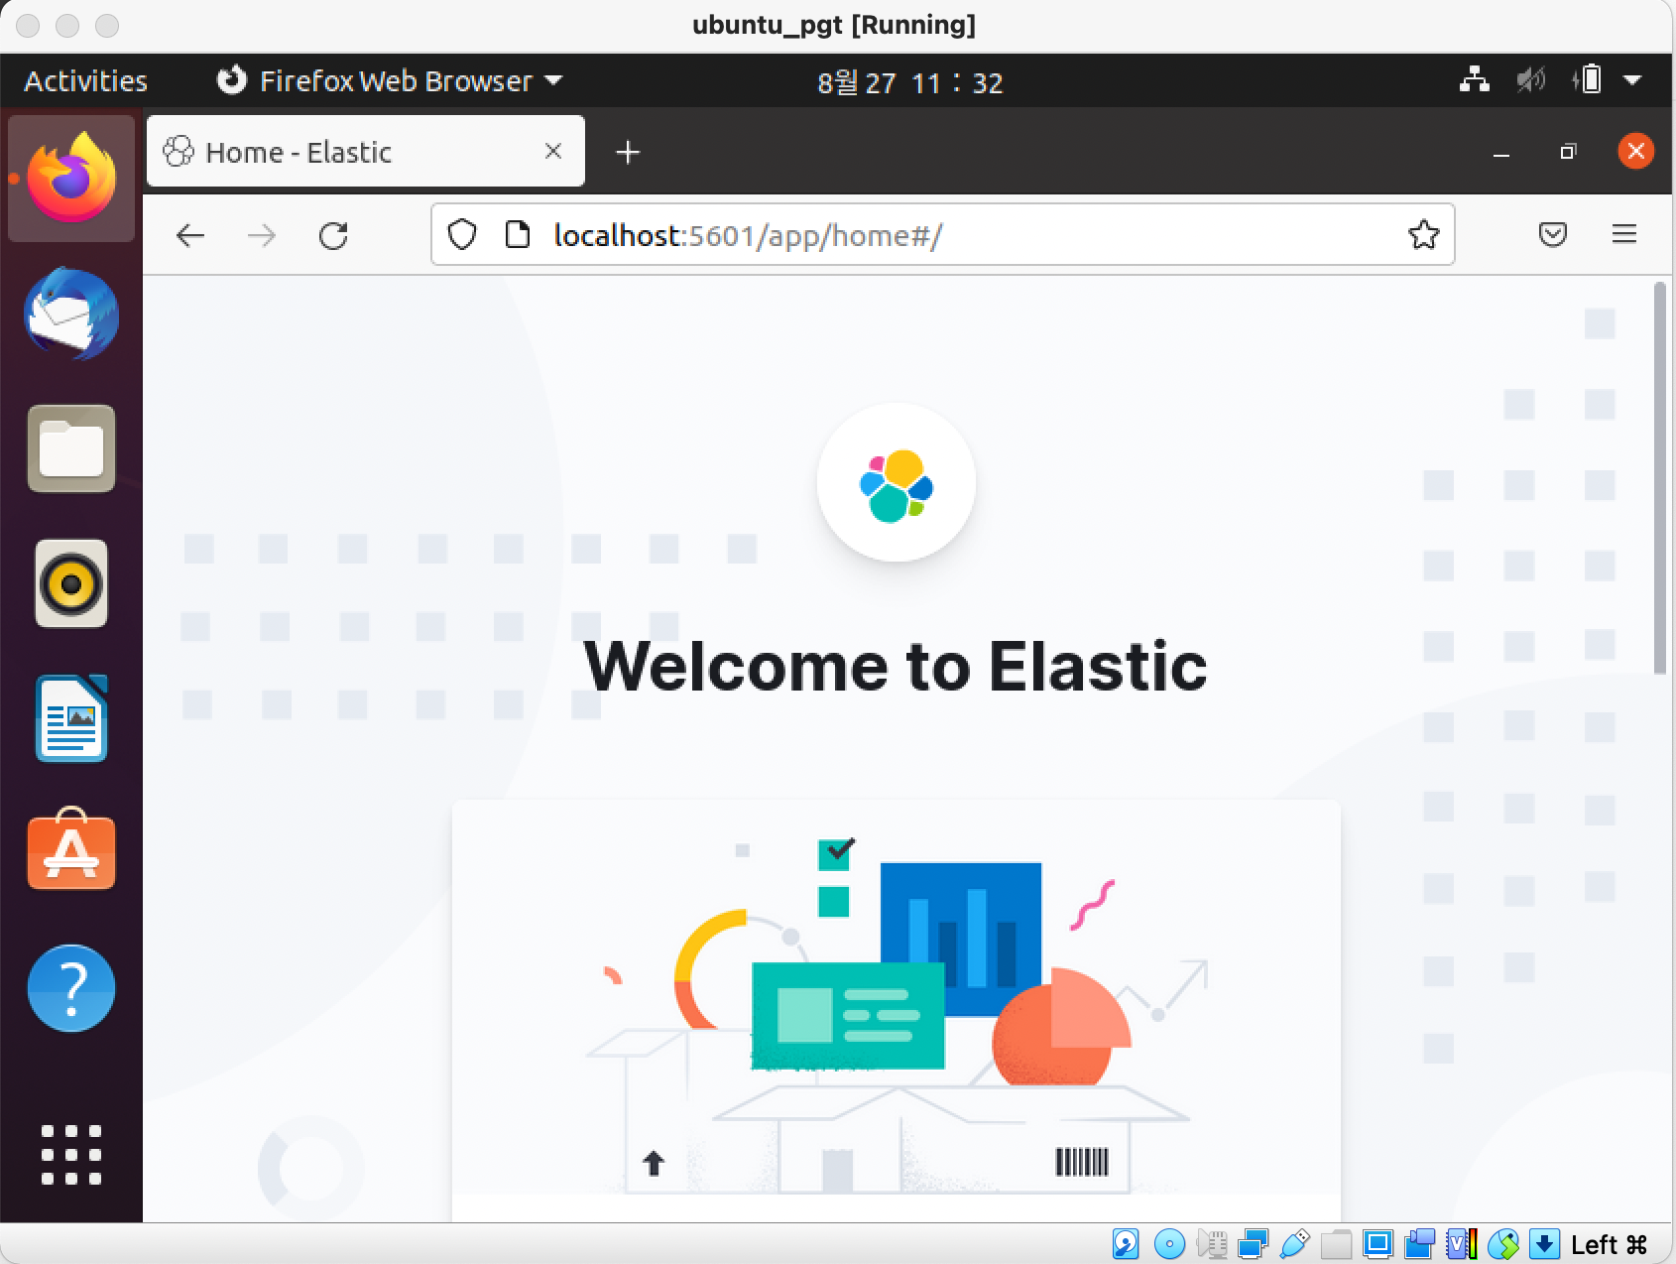Open the Firefox hamburger menu
The width and height of the screenshot is (1676, 1264).
tap(1624, 234)
